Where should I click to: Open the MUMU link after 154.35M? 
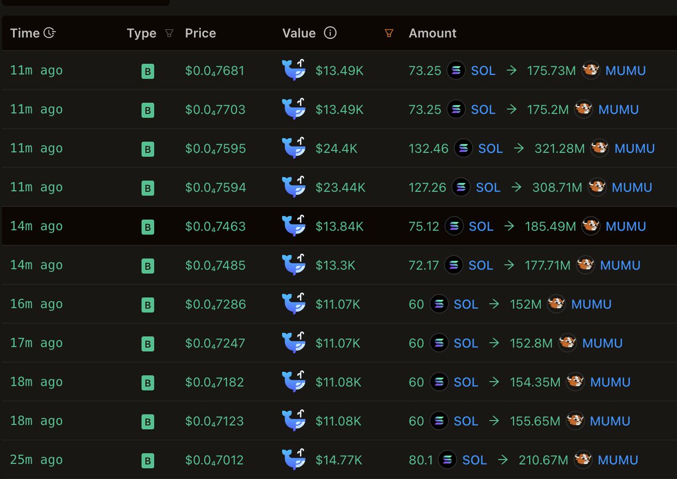click(610, 382)
